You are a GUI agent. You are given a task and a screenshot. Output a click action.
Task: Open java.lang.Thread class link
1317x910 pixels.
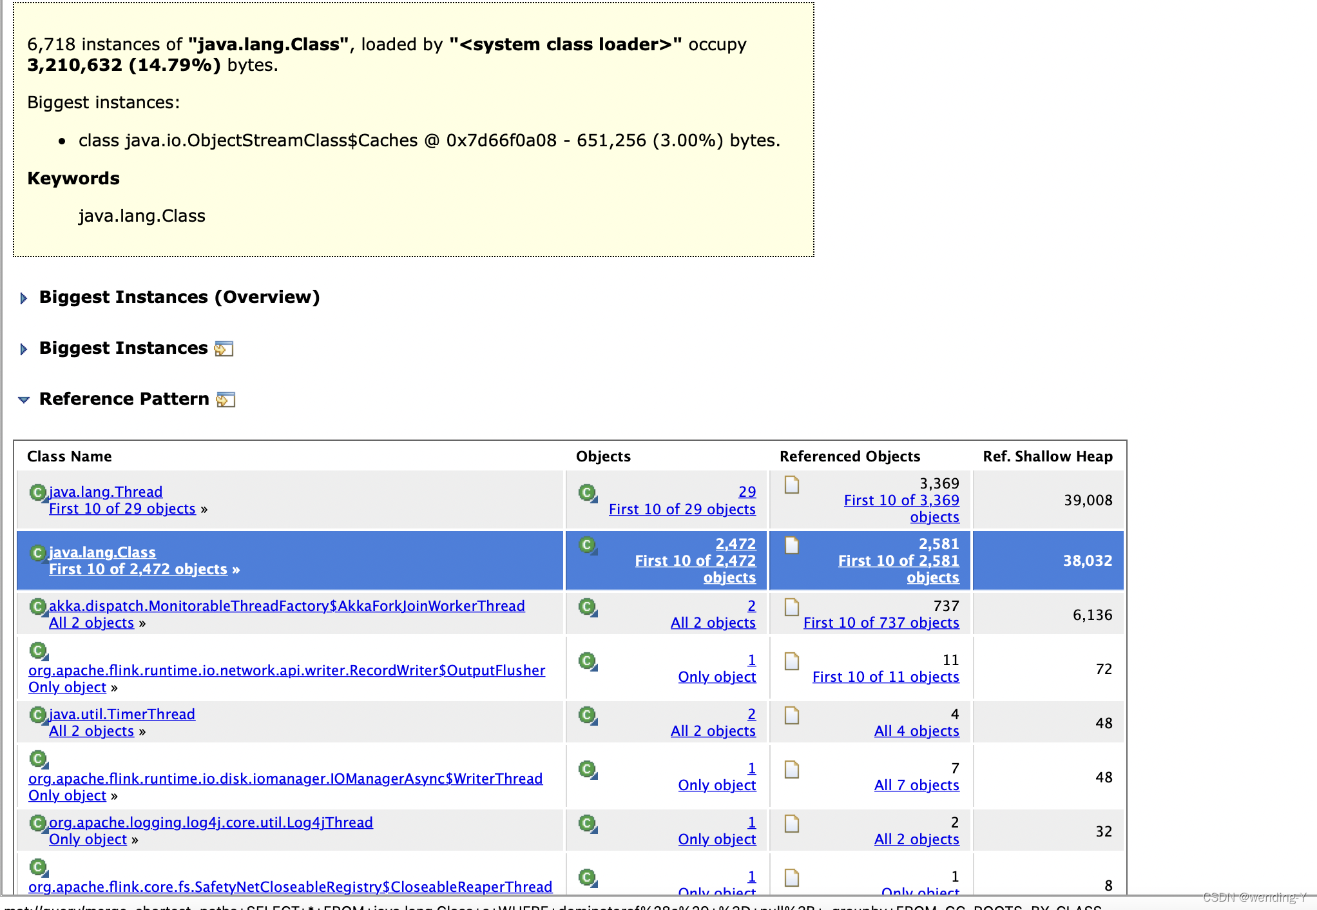106,492
